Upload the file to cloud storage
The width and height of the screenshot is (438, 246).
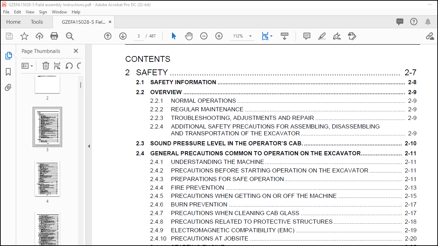39,36
